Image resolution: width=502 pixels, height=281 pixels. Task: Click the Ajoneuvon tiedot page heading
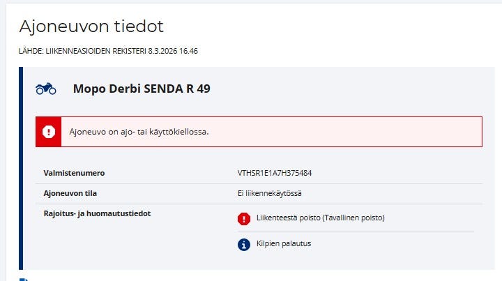pyautogui.click(x=91, y=26)
